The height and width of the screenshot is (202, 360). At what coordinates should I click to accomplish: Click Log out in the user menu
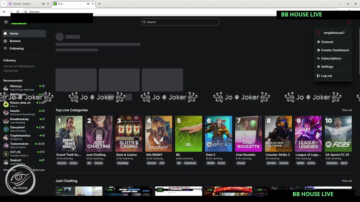click(x=333, y=76)
